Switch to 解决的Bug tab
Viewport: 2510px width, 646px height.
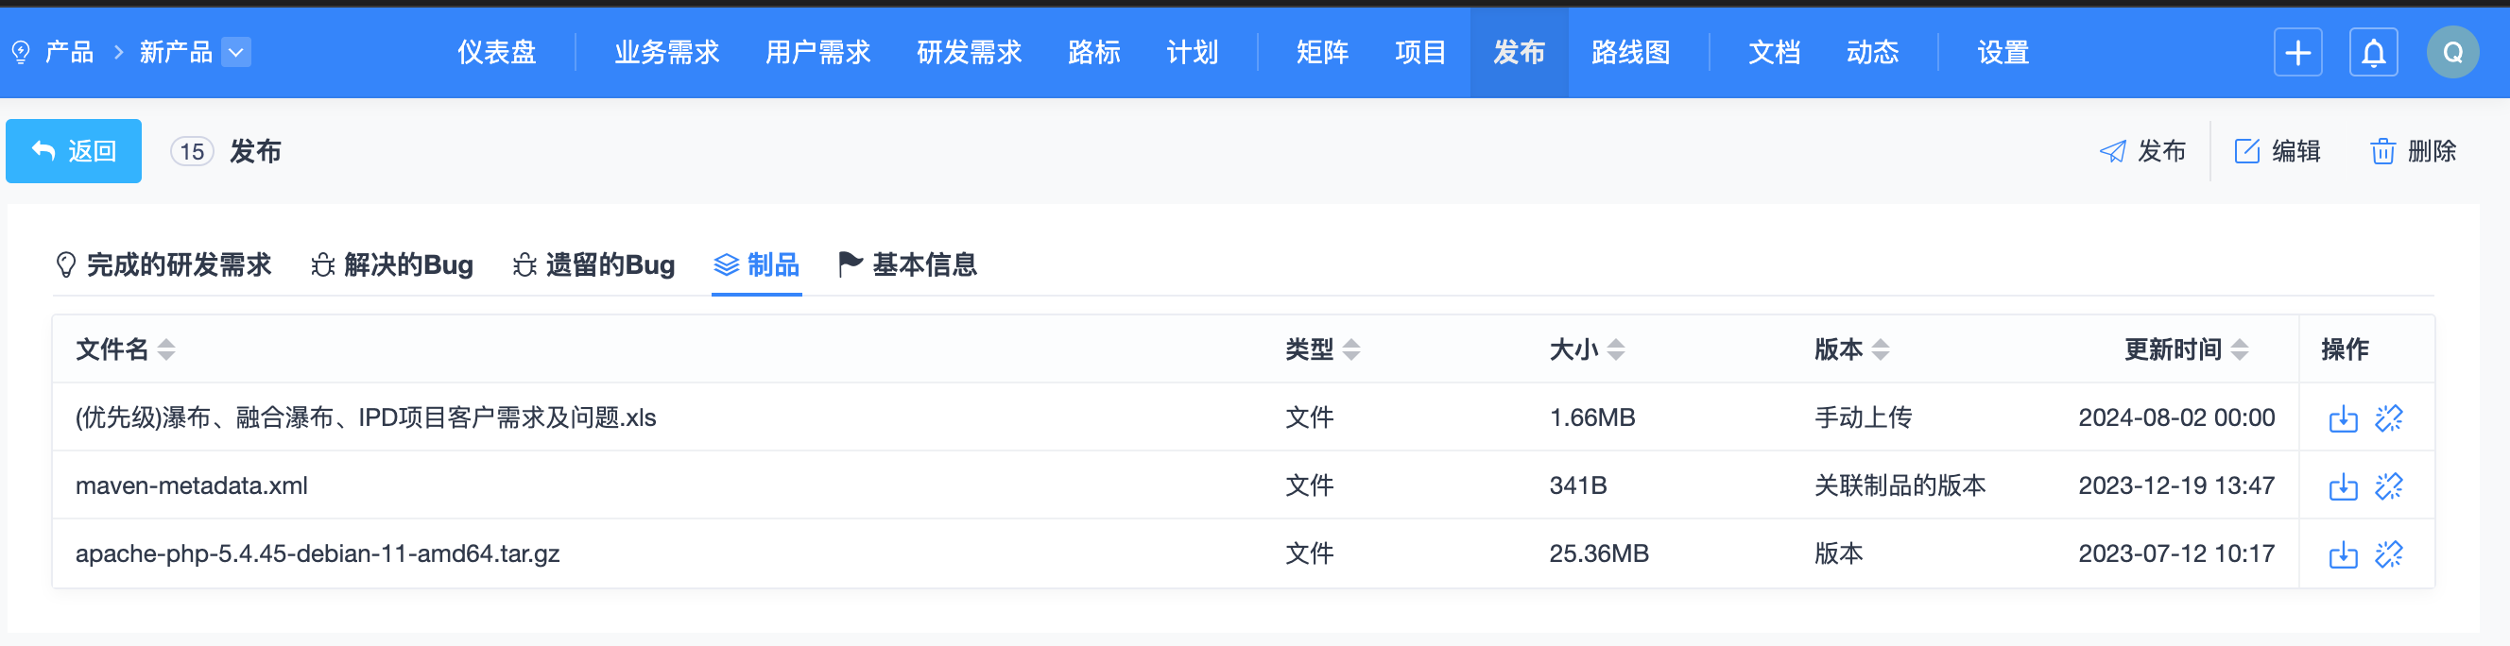[x=391, y=265]
